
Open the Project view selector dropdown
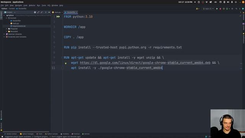[10, 12]
